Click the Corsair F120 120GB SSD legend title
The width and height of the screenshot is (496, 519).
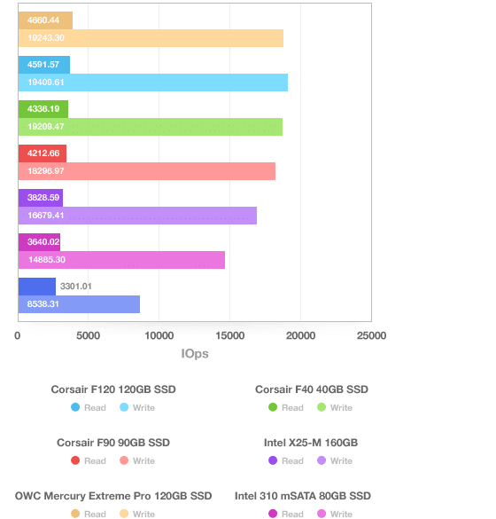[113, 389]
